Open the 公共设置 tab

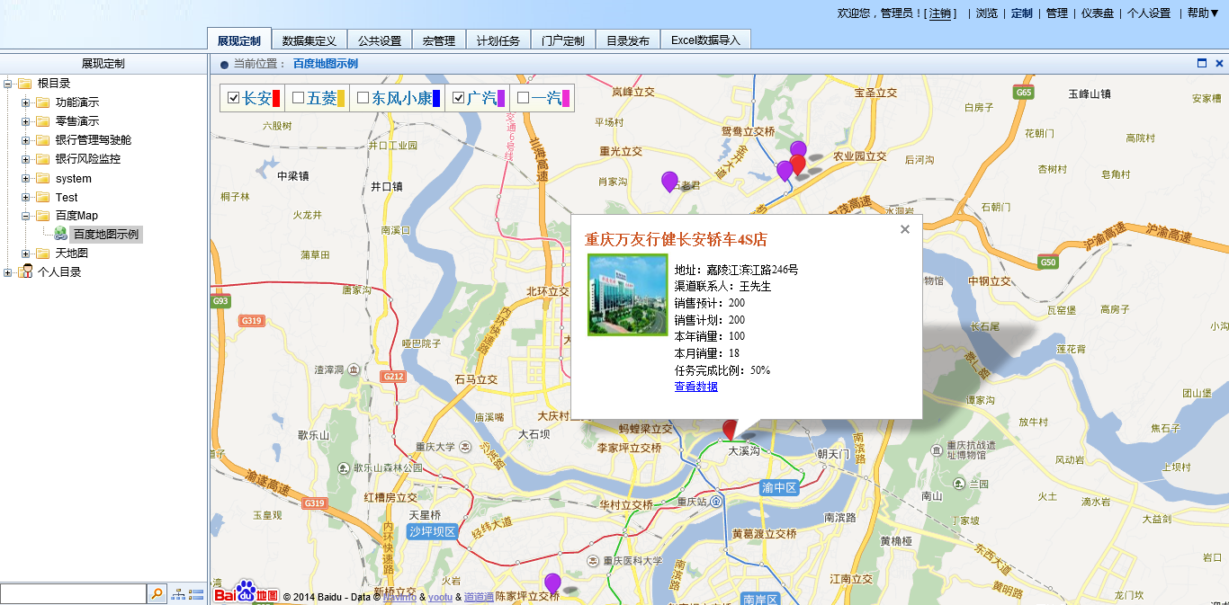[x=380, y=40]
